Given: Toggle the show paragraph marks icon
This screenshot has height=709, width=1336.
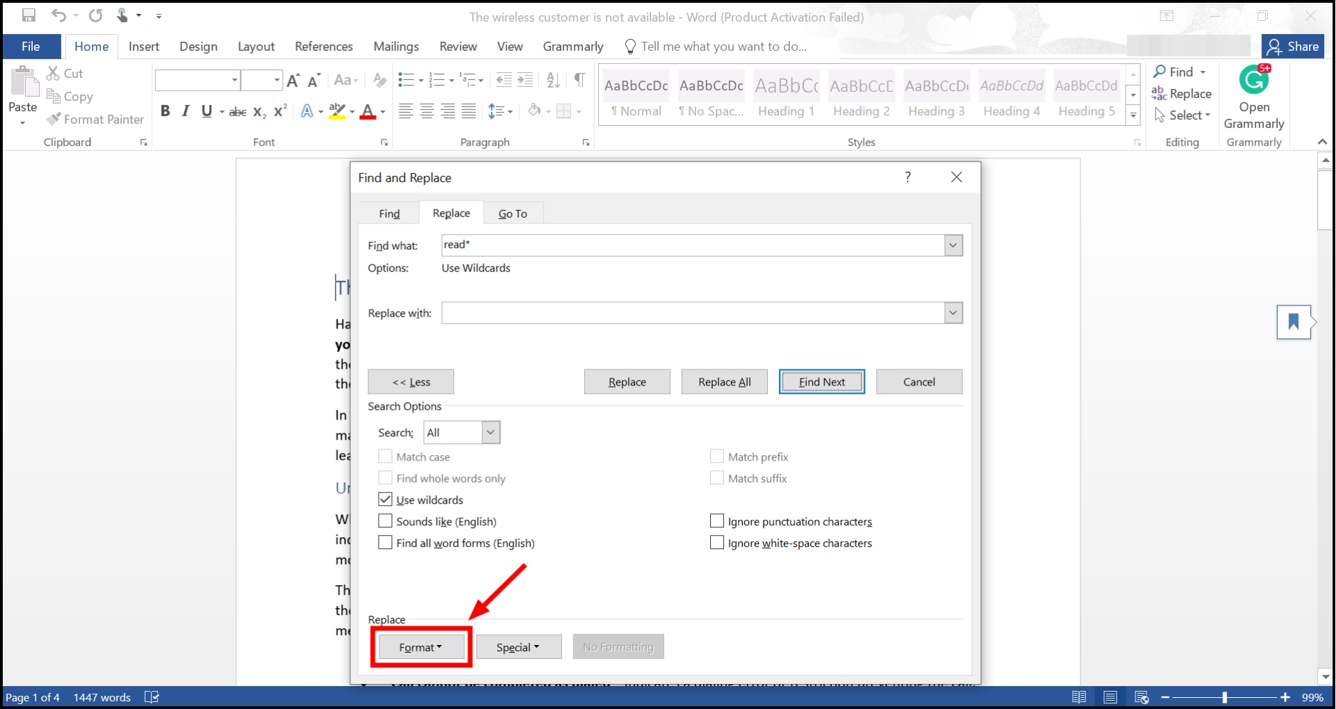Looking at the screenshot, I should [x=579, y=80].
